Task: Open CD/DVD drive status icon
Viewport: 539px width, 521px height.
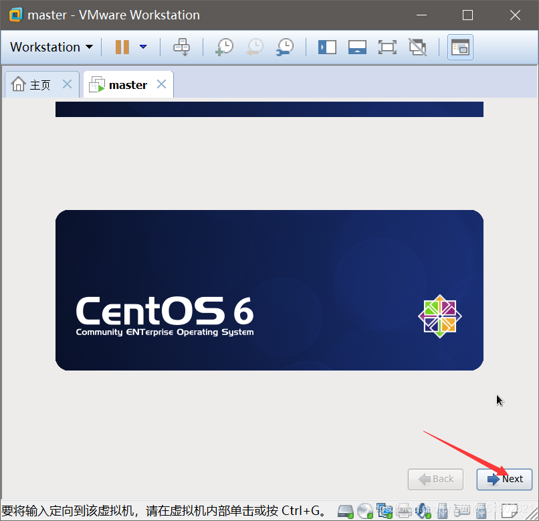Action: [364, 512]
